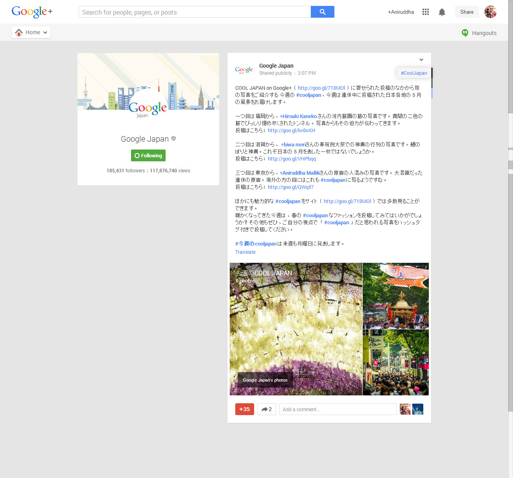
Task: Click the +Hiroaki Kaneko mention
Action: click(298, 116)
